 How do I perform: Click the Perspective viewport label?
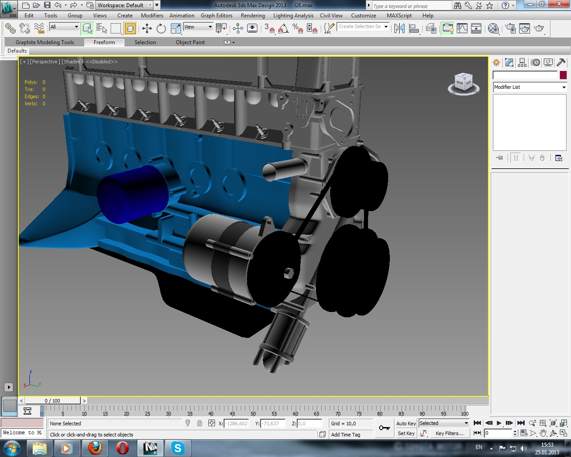[x=45, y=62]
